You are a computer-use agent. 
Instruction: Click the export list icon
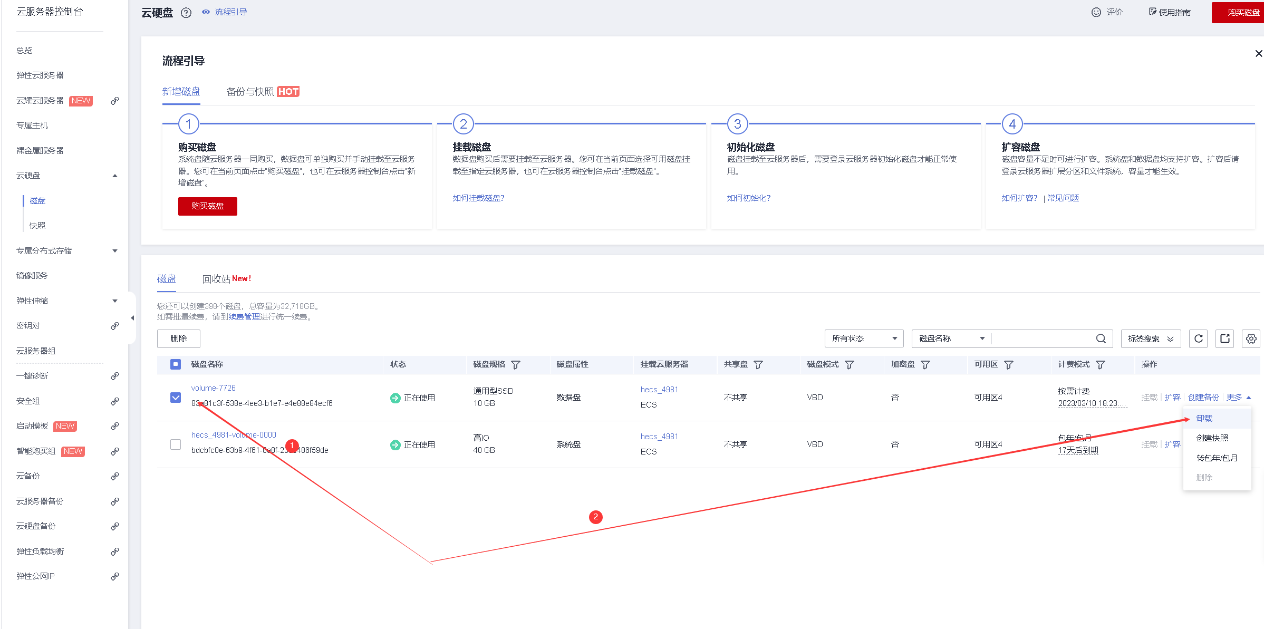click(1224, 338)
